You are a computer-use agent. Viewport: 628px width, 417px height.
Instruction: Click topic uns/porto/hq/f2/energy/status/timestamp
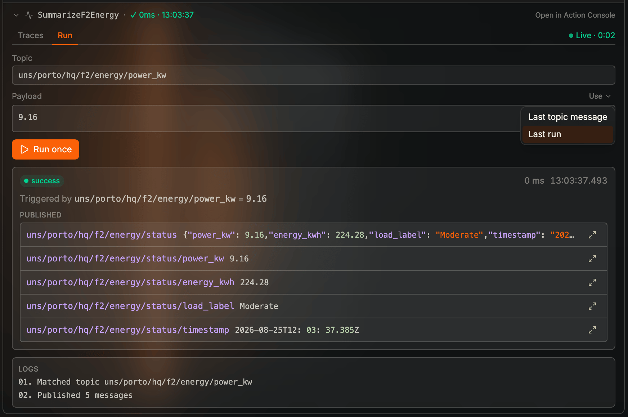(128, 330)
